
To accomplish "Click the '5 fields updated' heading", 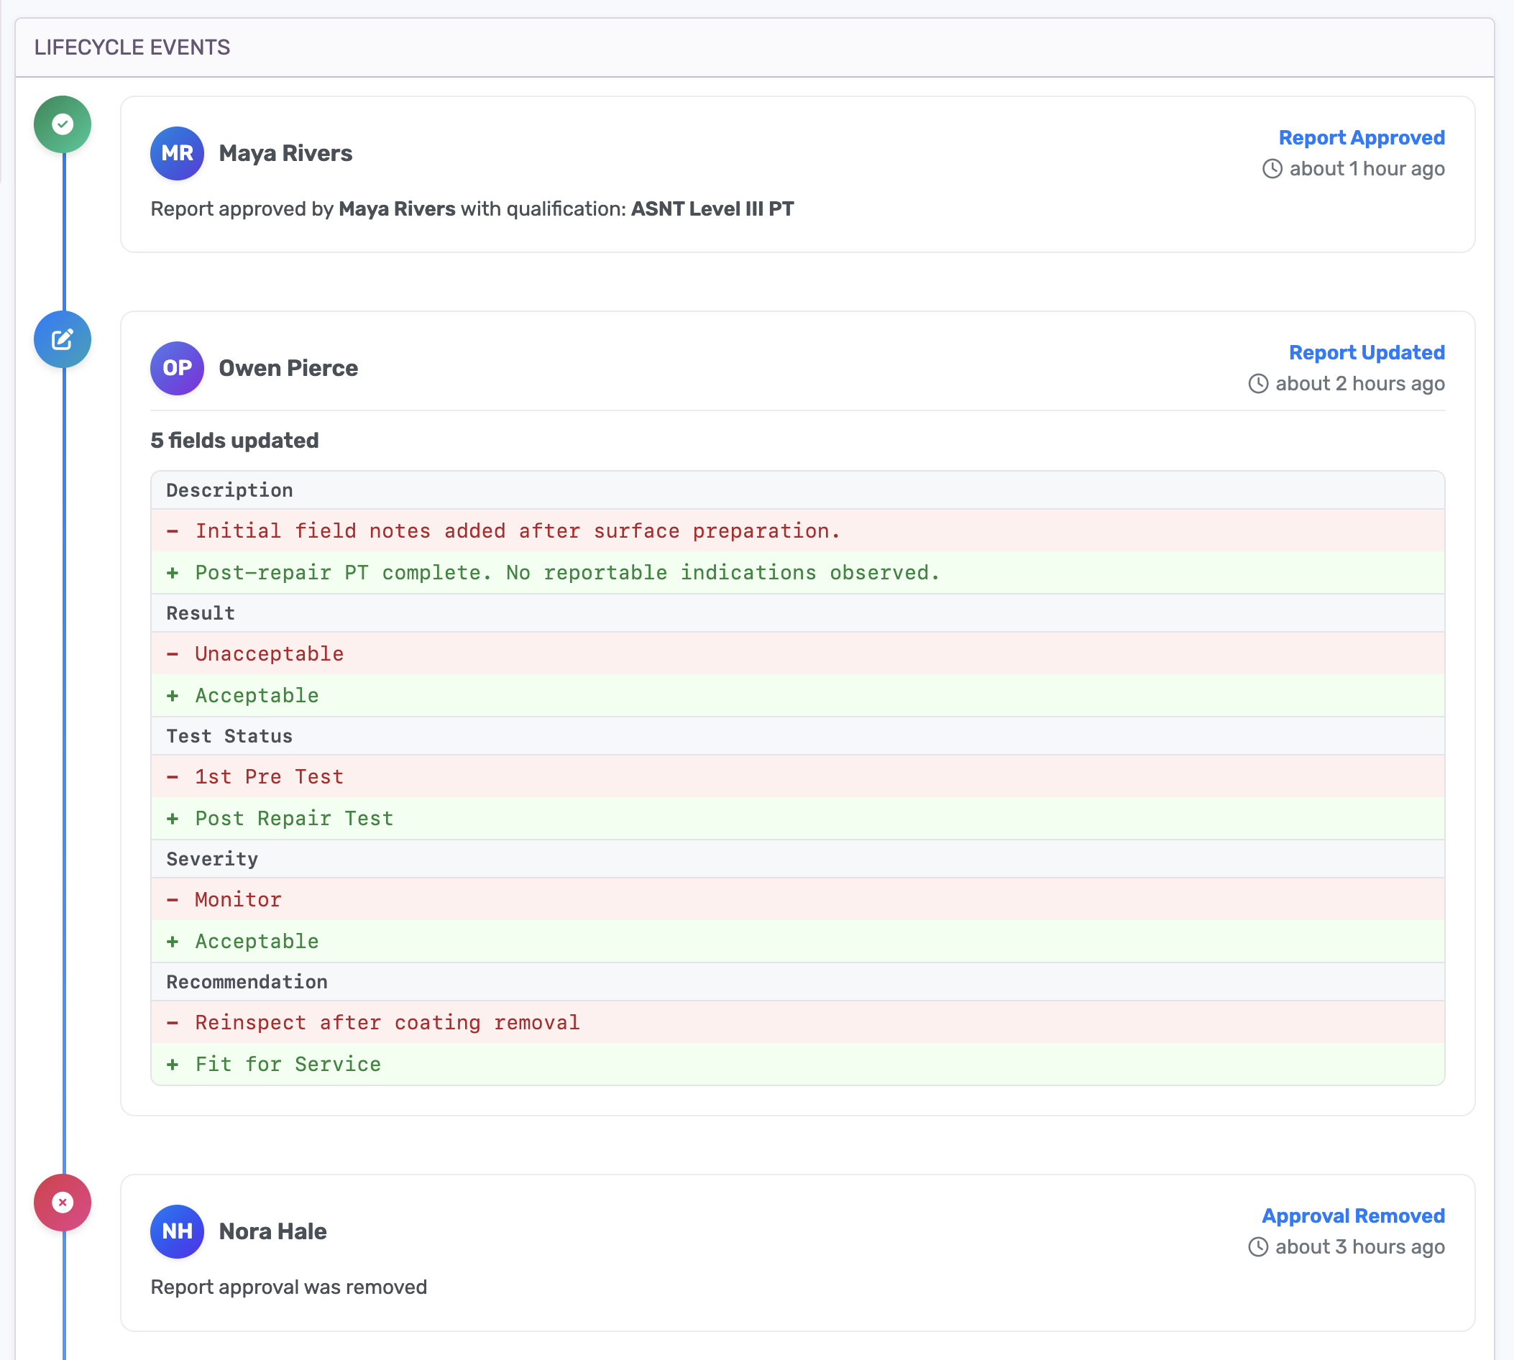I will (234, 441).
